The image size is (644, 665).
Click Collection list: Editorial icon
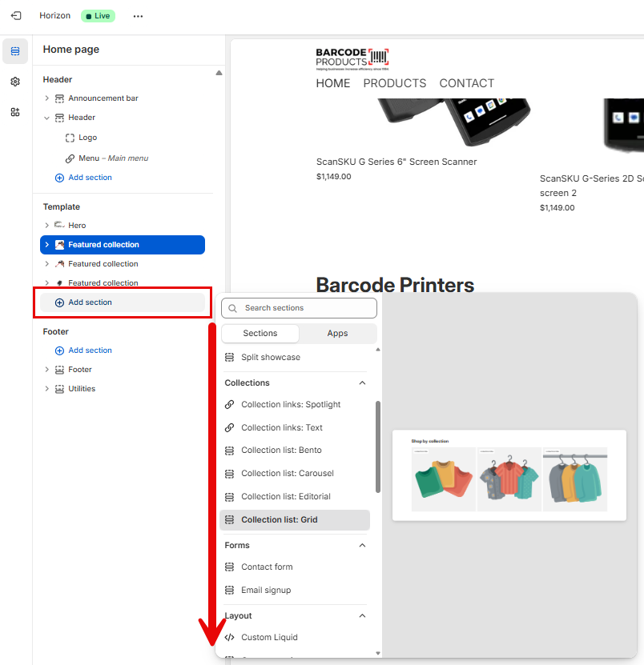229,497
